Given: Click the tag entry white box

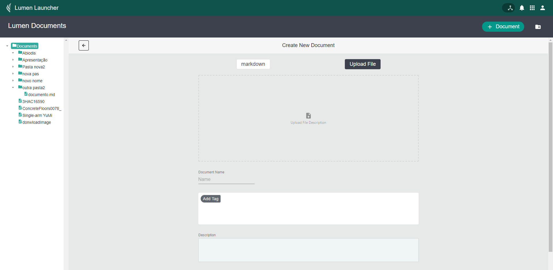Looking at the screenshot, I should 309,209.
